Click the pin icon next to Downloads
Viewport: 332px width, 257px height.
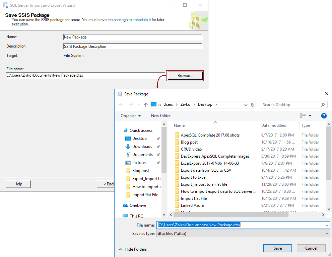coord(158,147)
